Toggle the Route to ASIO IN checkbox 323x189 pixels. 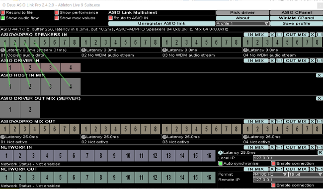(111, 18)
